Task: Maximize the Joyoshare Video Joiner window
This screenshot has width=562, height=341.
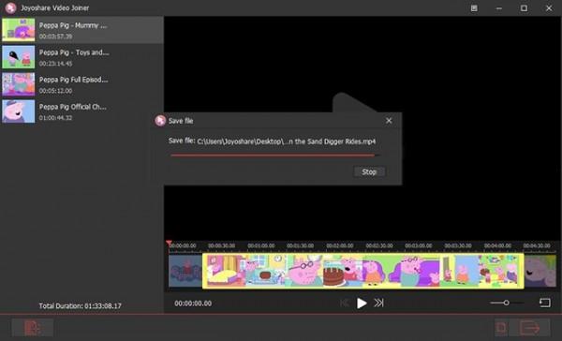Action: point(524,7)
